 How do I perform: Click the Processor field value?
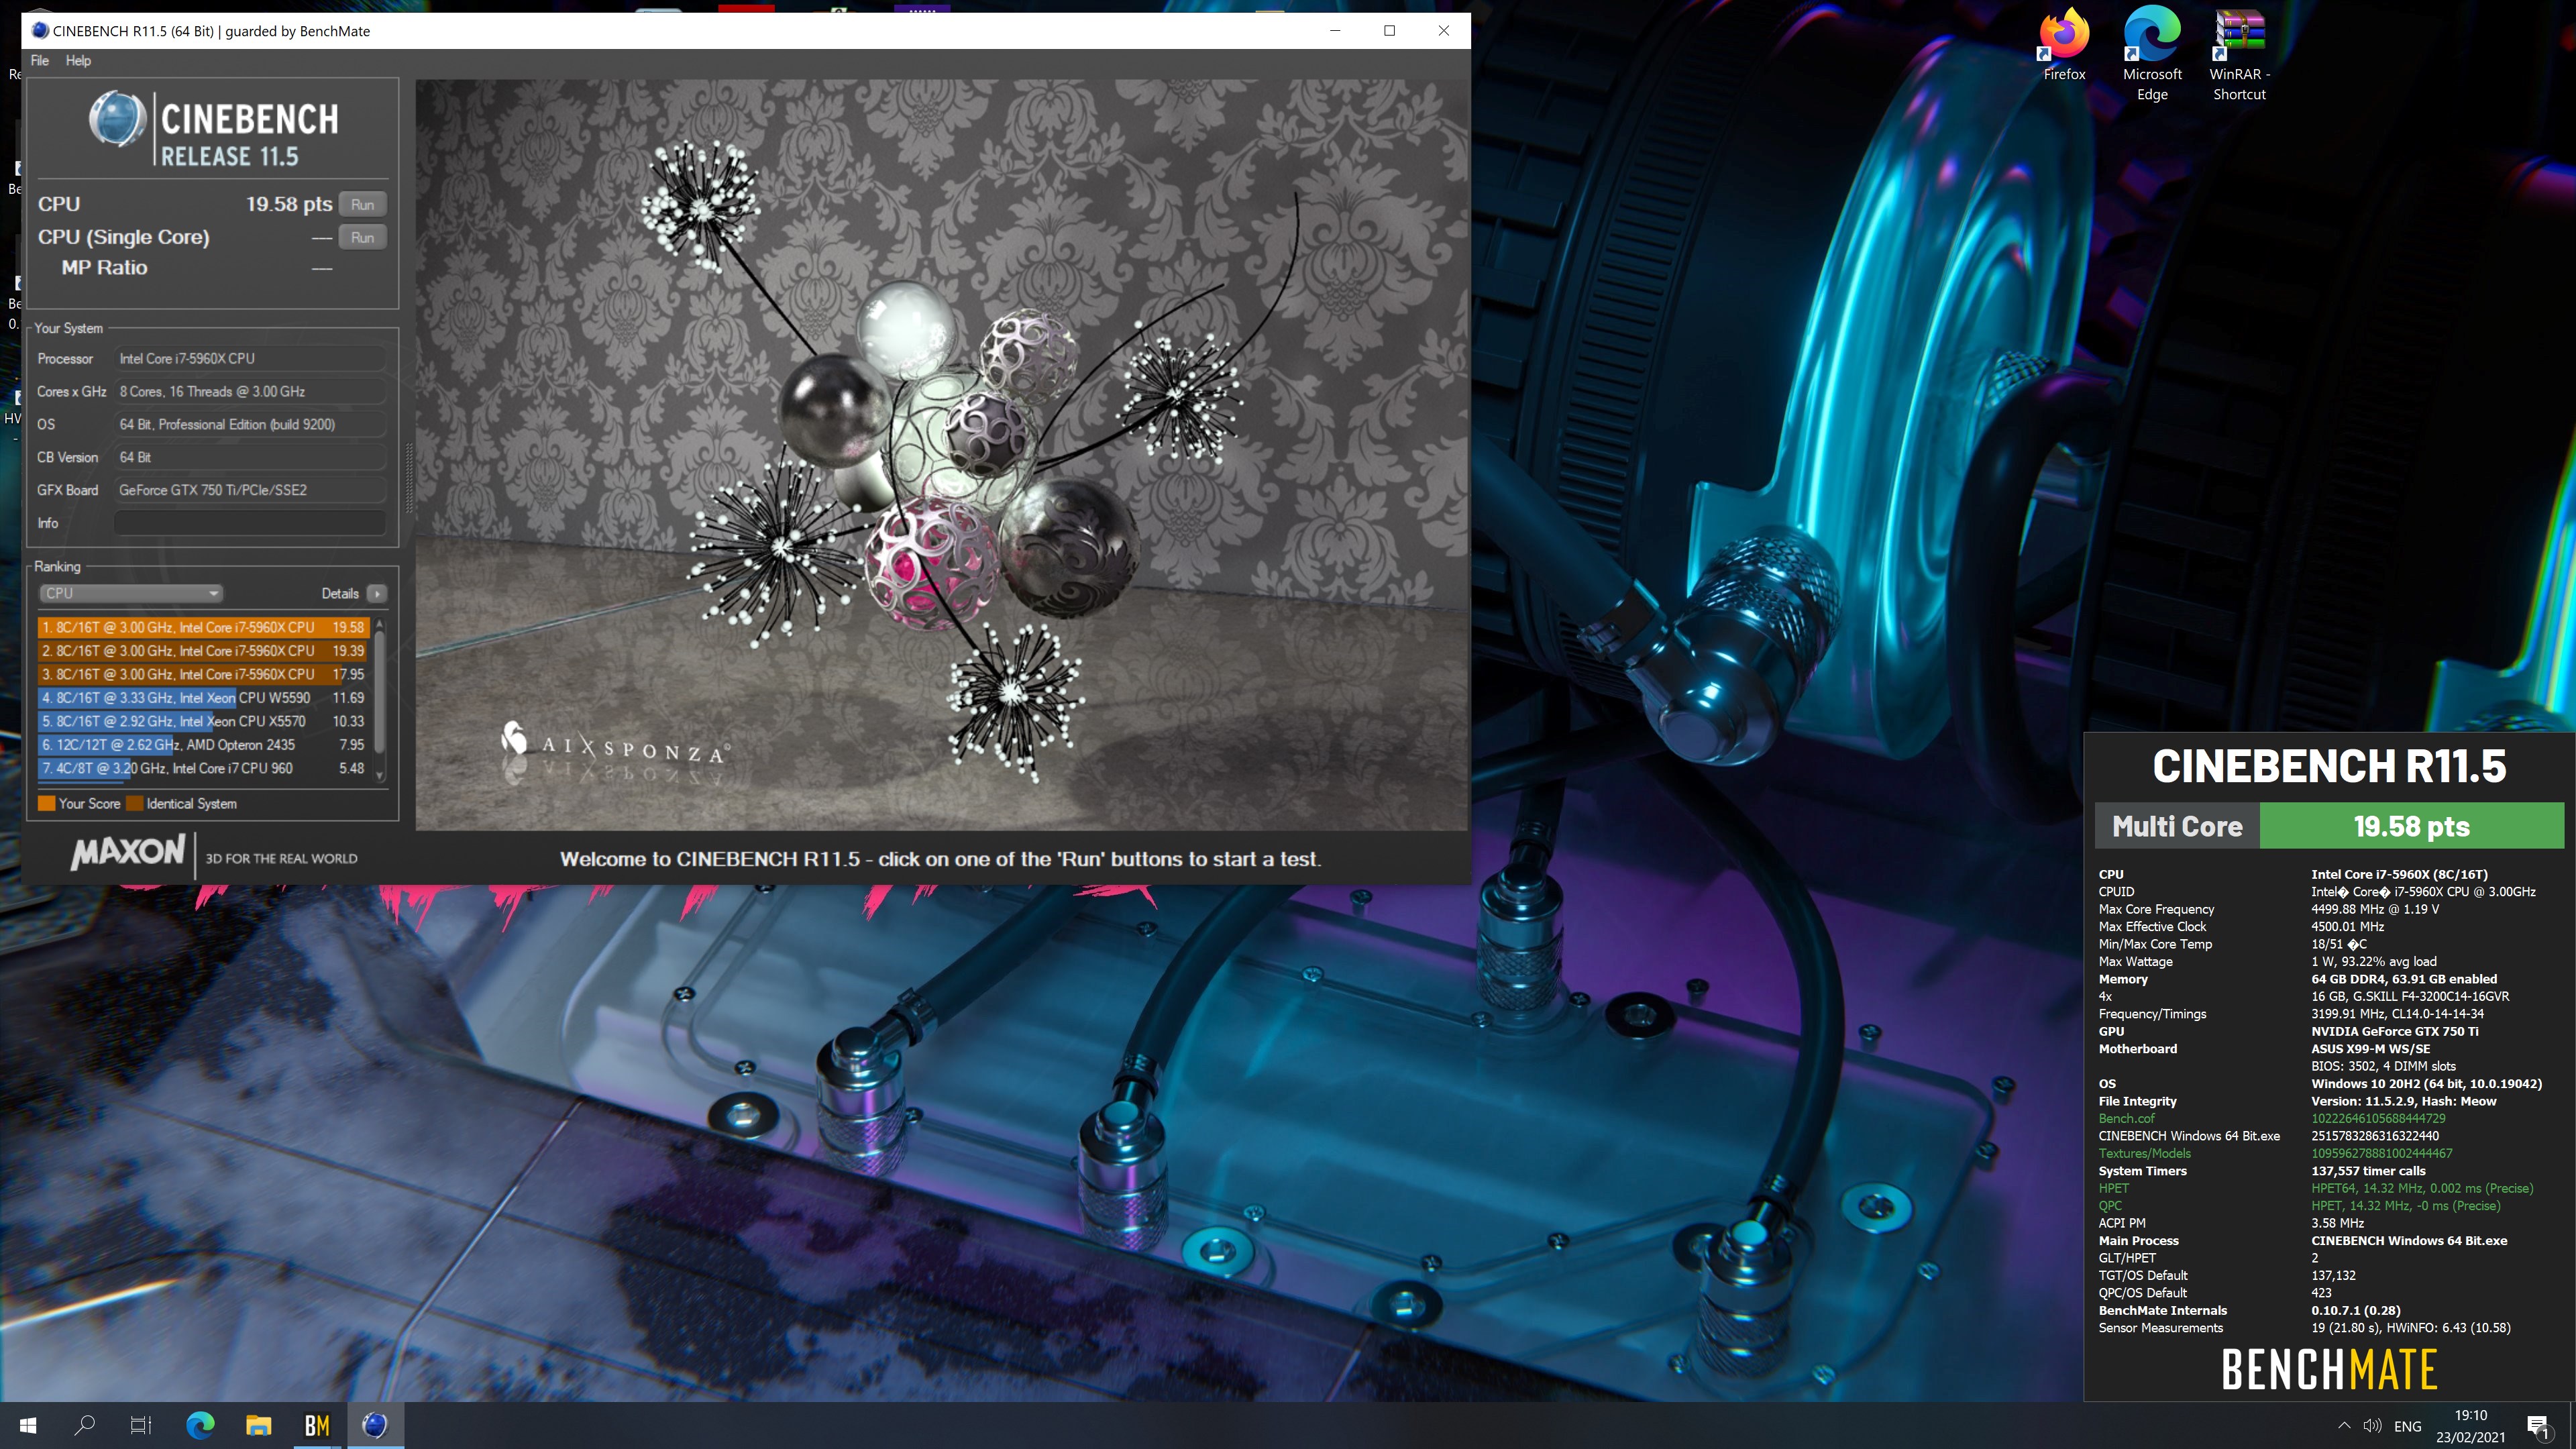pos(250,358)
